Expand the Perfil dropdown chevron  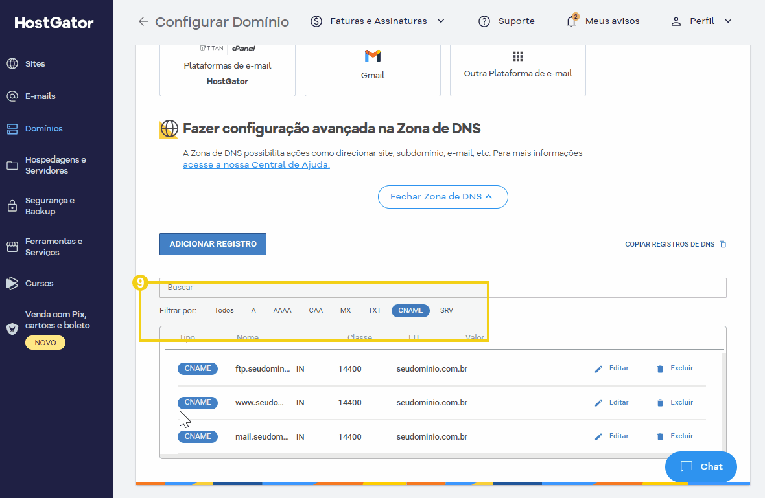point(728,21)
